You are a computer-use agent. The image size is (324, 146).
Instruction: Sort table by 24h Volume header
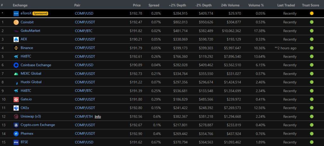click(x=230, y=5)
